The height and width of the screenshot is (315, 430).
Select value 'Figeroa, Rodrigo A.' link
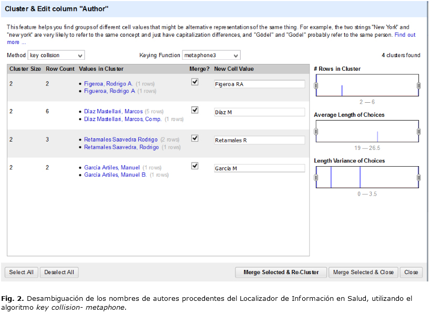(108, 83)
